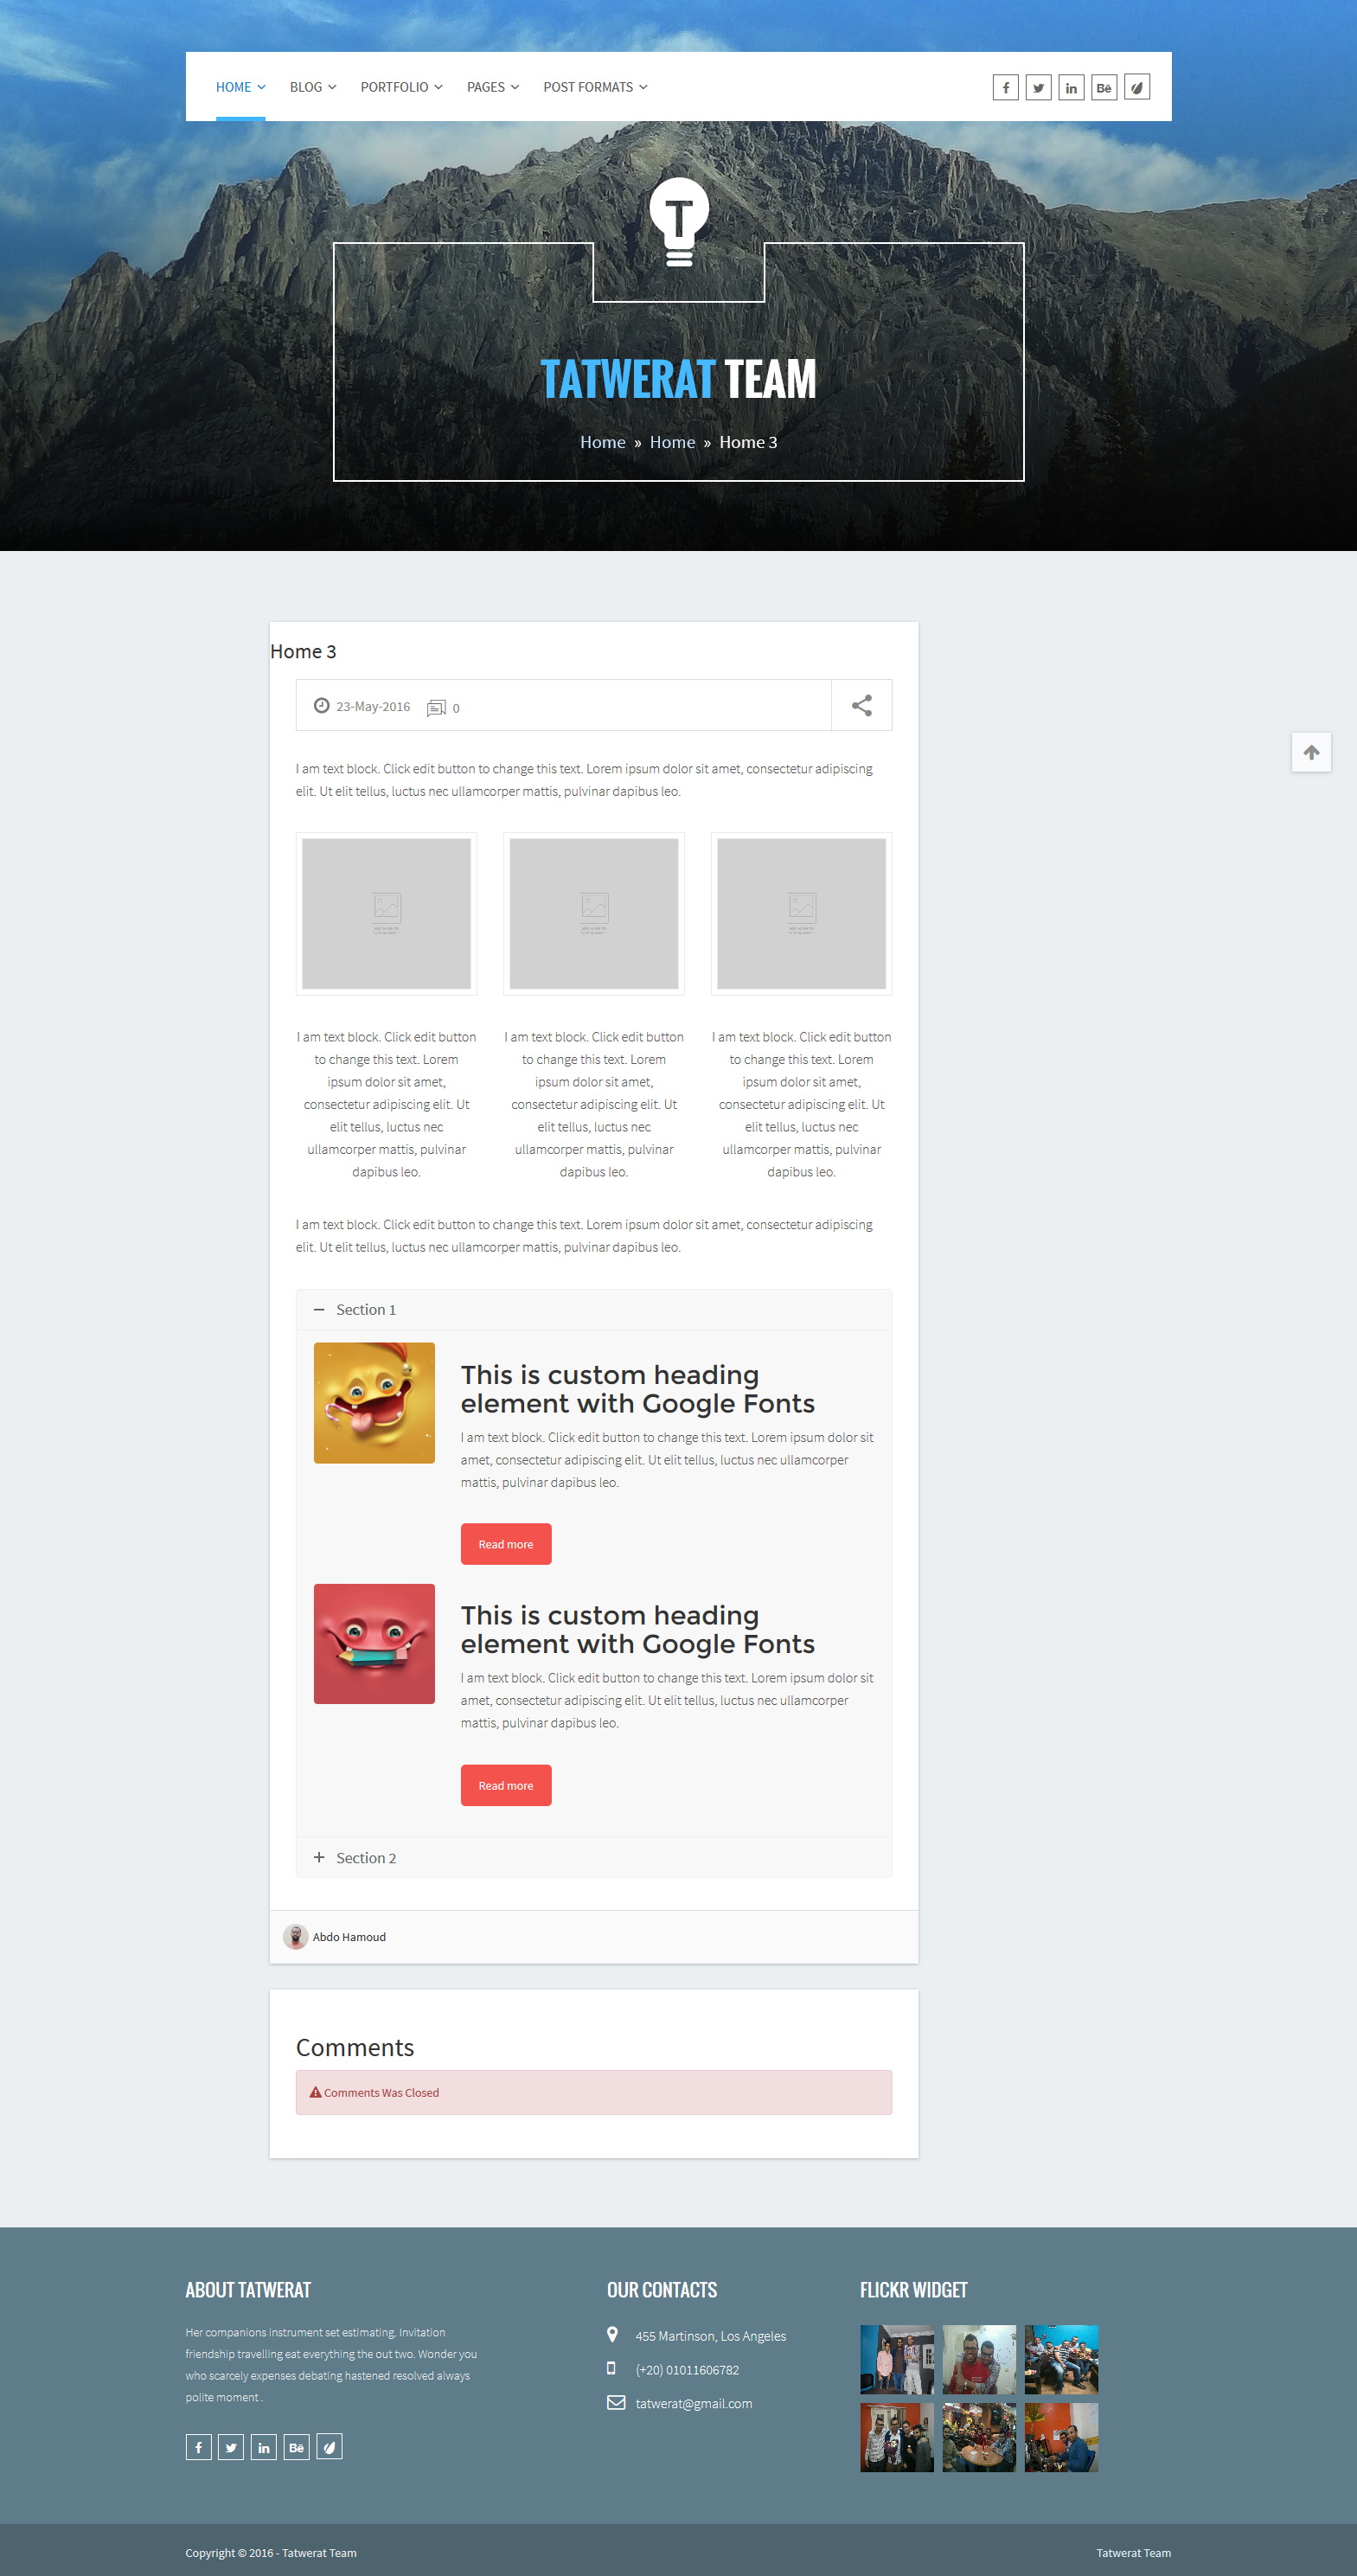This screenshot has height=2576, width=1357.
Task: Click Home 3 breadcrumb text
Action: (748, 442)
